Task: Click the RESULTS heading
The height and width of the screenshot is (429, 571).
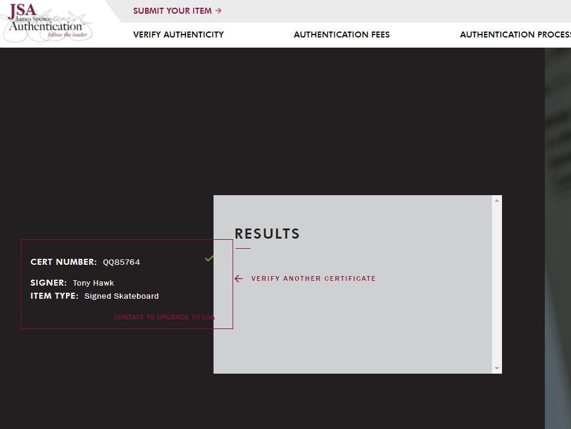Action: [267, 234]
